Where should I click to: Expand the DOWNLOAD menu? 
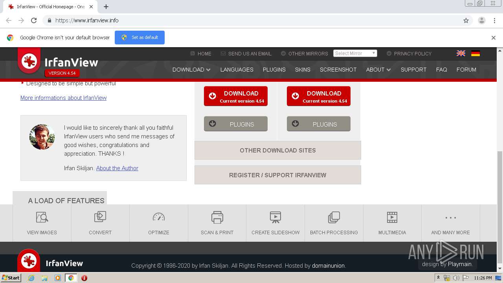click(x=191, y=70)
